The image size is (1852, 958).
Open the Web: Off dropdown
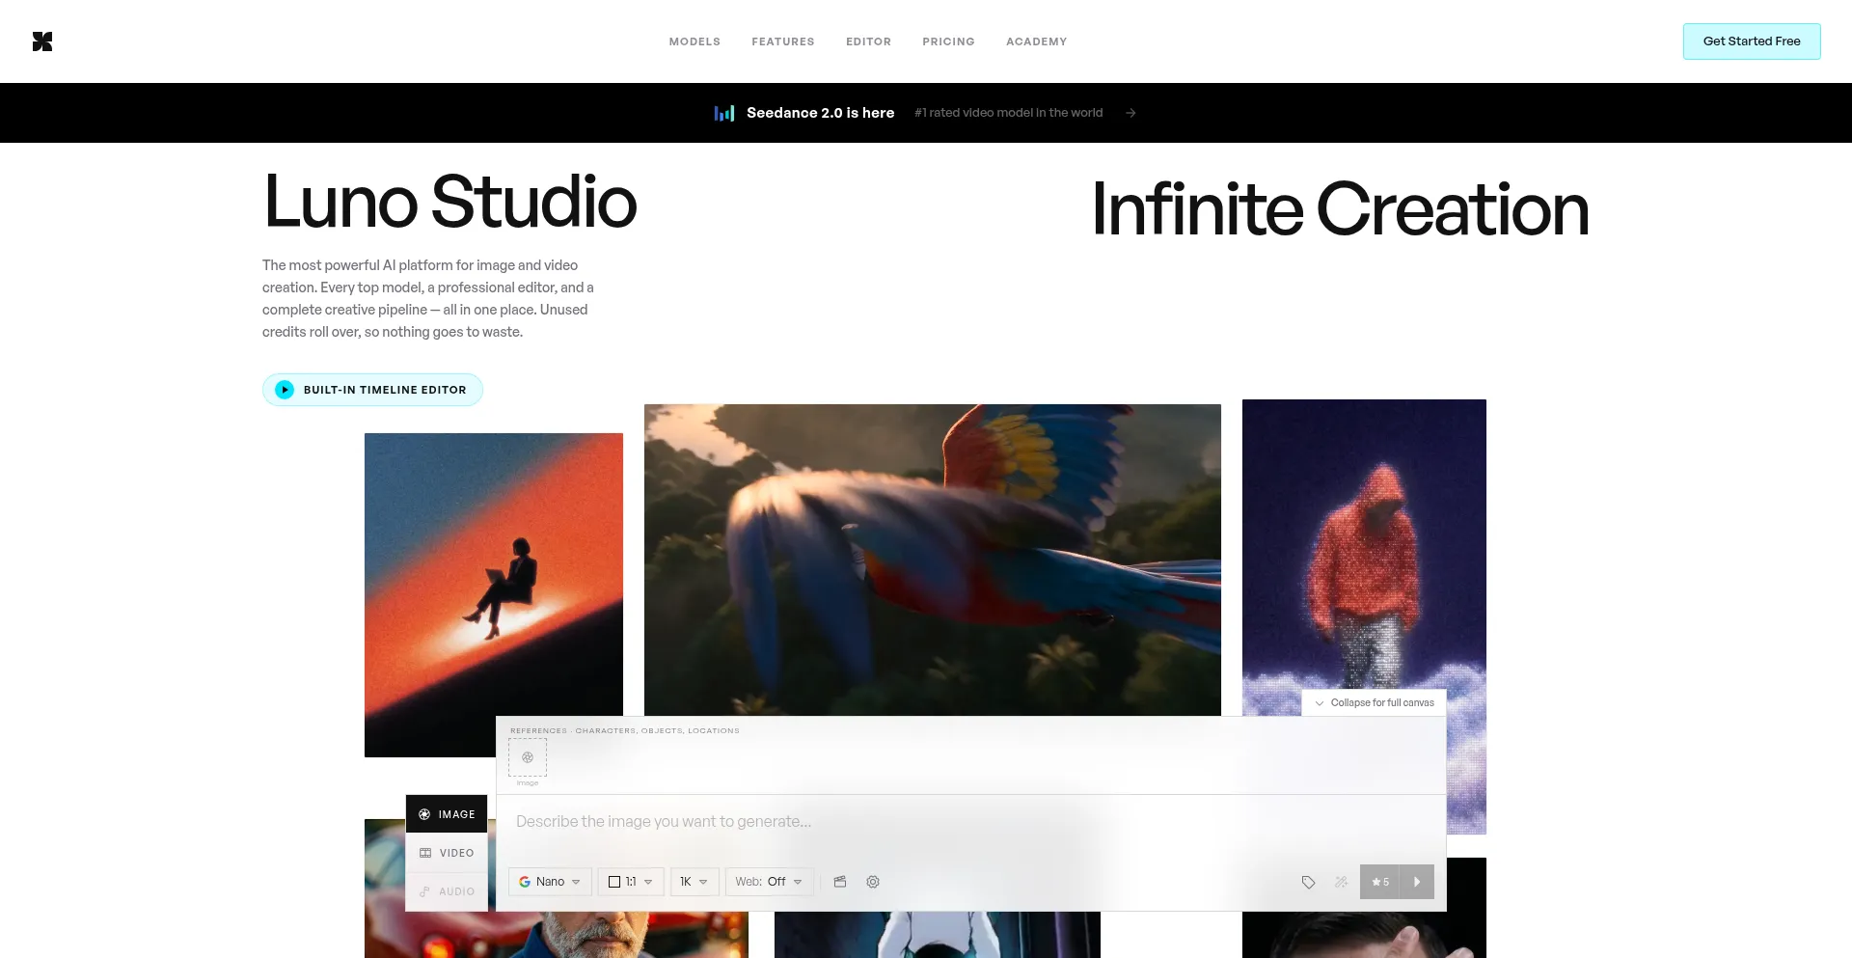(x=770, y=882)
